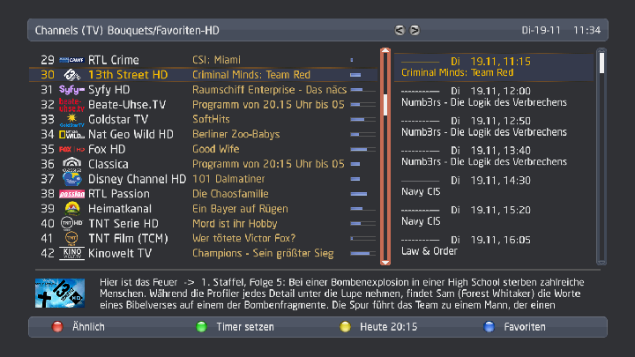635x357 pixels.
Task: Select the Kinowelt TV logo icon
Action: (71, 254)
